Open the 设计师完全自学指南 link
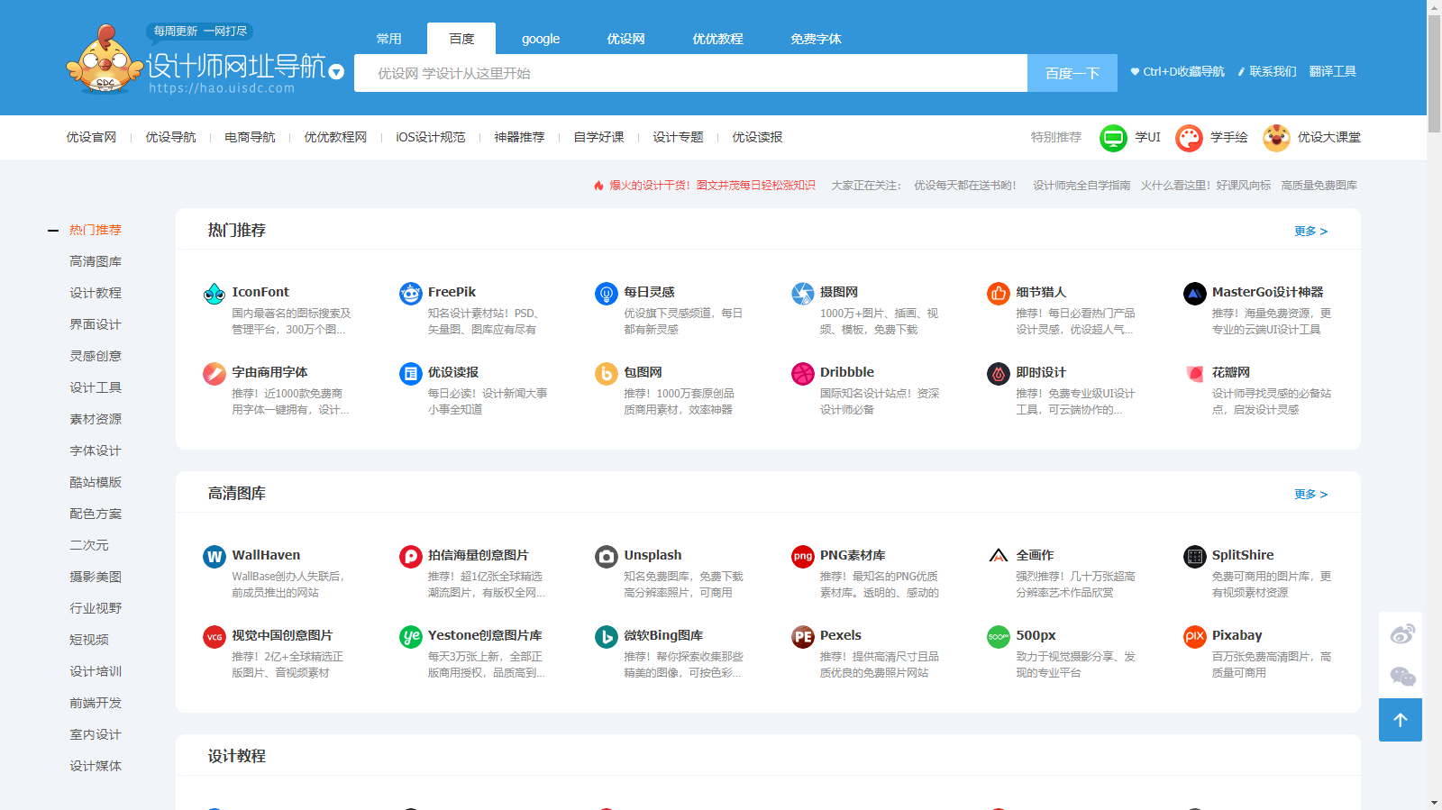 coord(1081,186)
